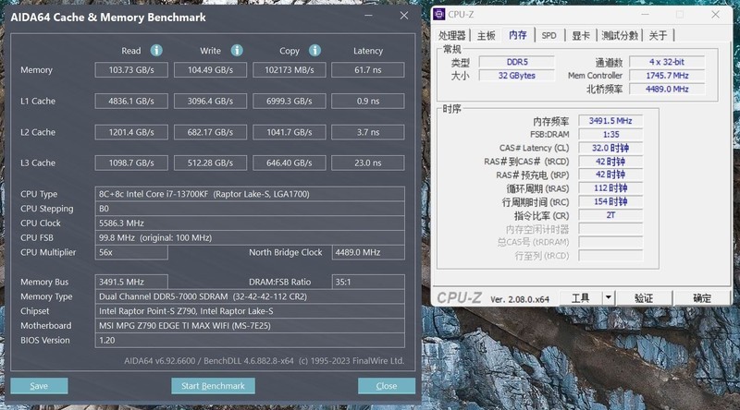Click the Close button in AIDA64
740x410 pixels.
[x=387, y=386]
